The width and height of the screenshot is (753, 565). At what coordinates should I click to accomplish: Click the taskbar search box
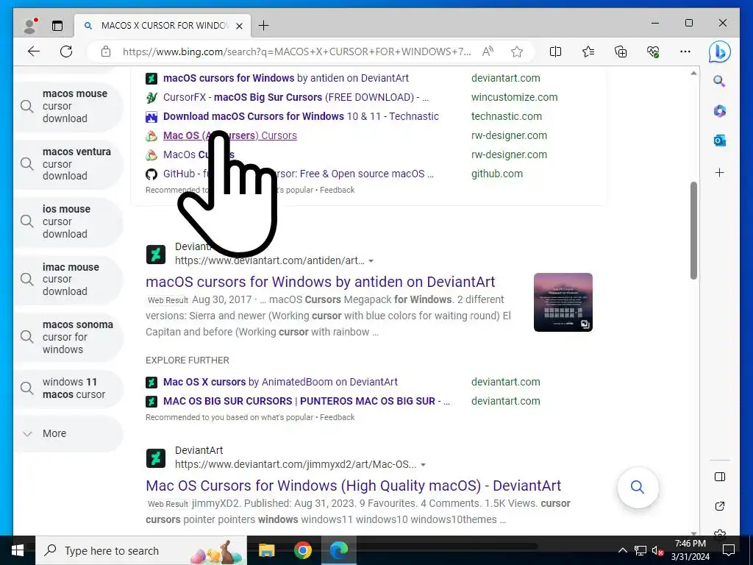point(141,550)
